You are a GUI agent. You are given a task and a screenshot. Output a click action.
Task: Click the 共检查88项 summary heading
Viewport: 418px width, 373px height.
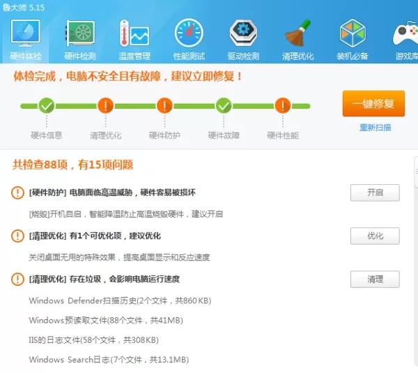[x=72, y=165]
